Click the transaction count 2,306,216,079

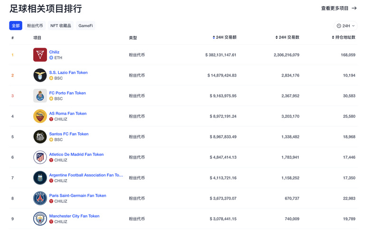[286, 55]
